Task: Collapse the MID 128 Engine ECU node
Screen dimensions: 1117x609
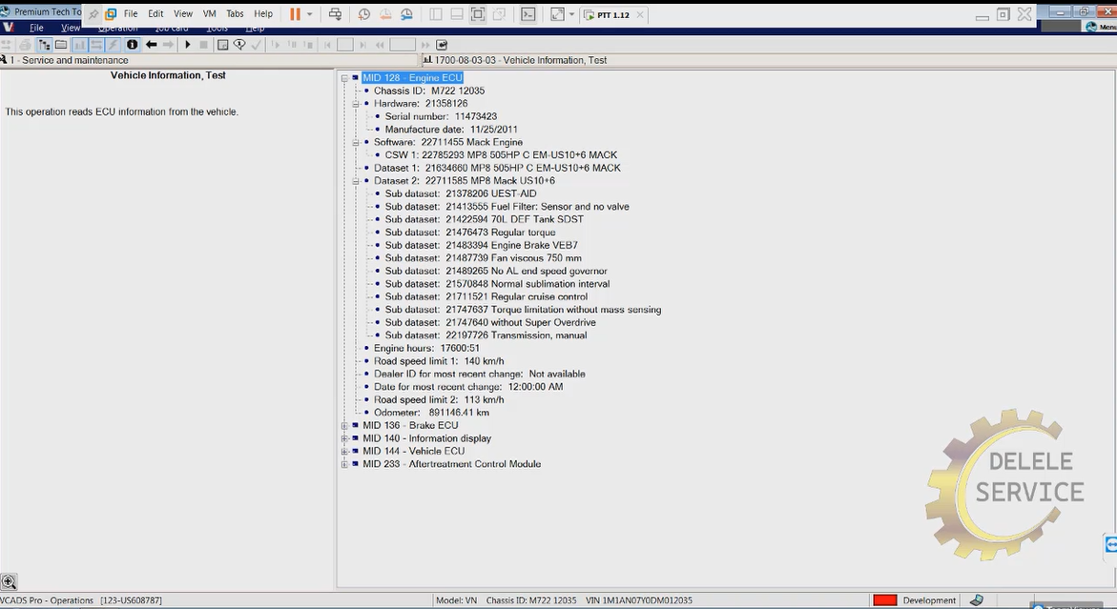Action: tap(344, 78)
